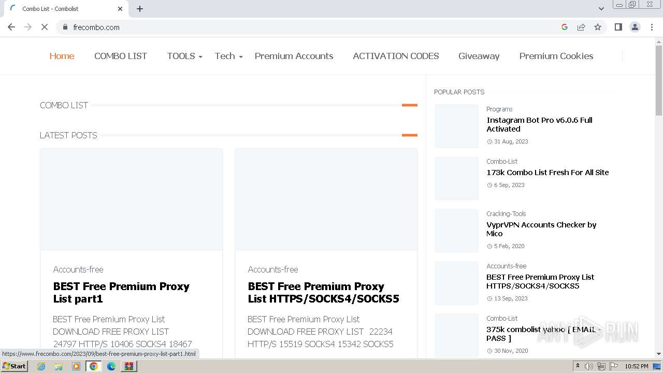The width and height of the screenshot is (663, 373).
Task: Open Giveaway nav item
Action: tap(479, 56)
